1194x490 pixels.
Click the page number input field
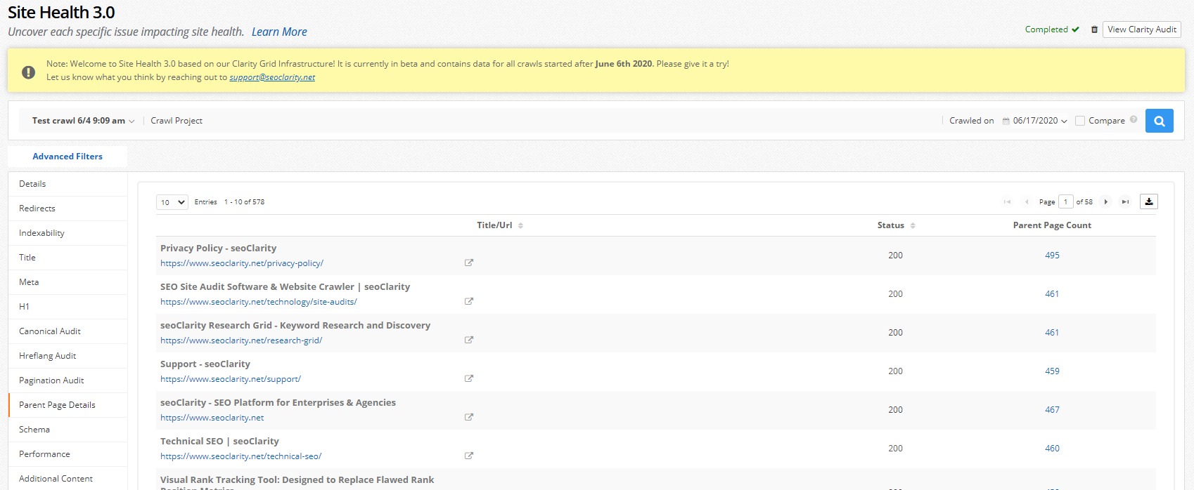click(1065, 201)
